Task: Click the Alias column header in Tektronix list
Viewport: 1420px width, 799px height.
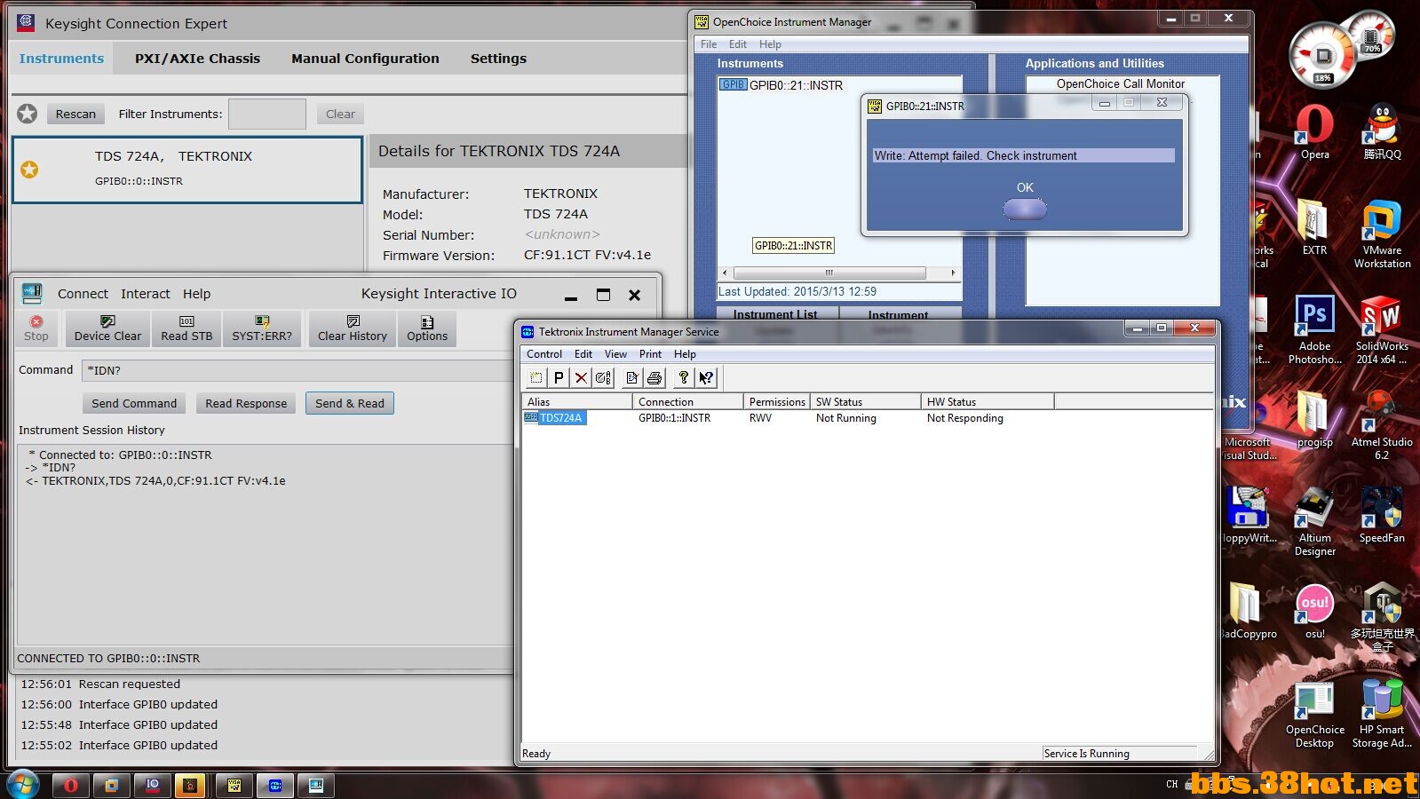Action: point(578,402)
